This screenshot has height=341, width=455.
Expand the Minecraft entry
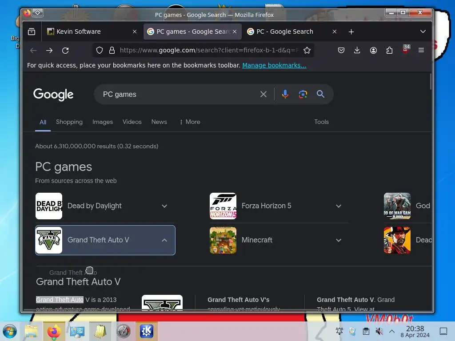point(339,240)
